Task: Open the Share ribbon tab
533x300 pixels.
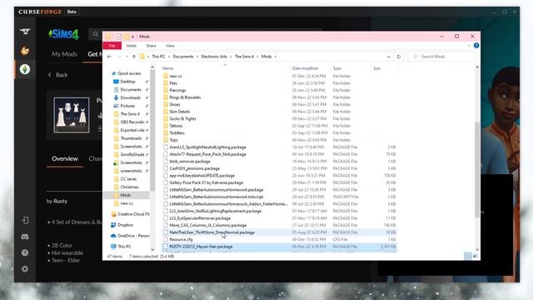Action: pos(151,46)
